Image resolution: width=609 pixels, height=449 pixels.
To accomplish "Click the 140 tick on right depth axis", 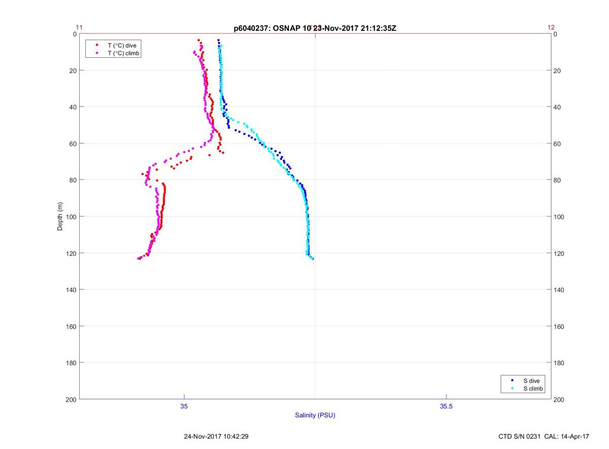I will (x=558, y=290).
